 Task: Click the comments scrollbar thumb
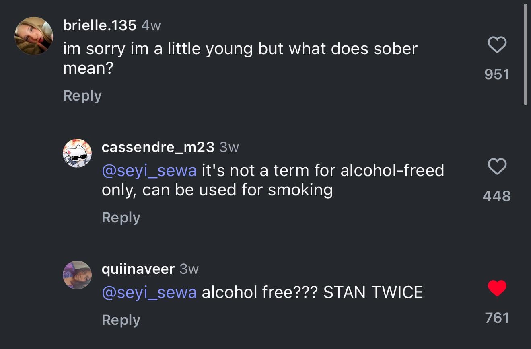(x=525, y=54)
